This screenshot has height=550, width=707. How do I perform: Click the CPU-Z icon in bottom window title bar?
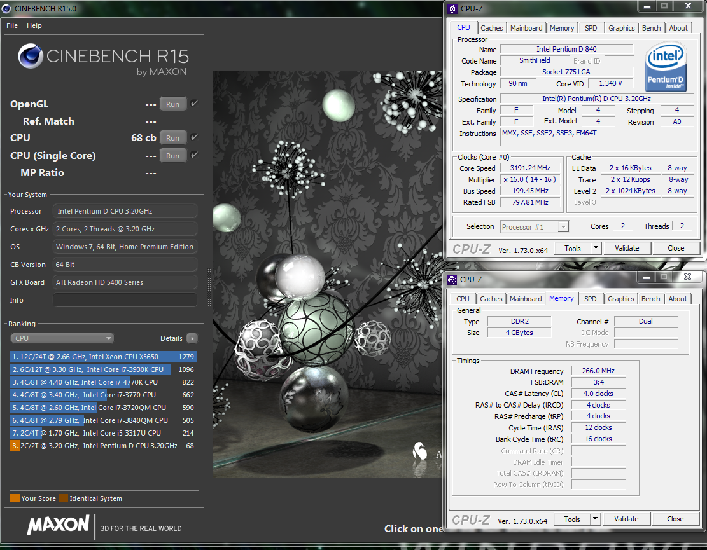[x=452, y=280]
